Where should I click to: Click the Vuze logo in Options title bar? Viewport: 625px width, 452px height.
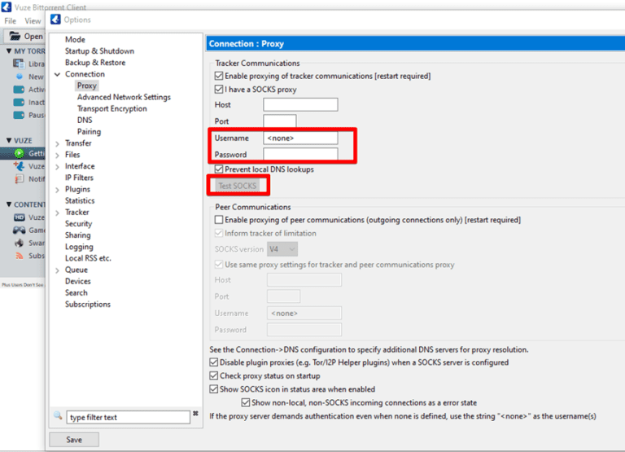pos(56,20)
